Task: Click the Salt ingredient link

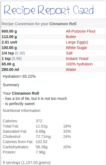Action: [x=69, y=53]
